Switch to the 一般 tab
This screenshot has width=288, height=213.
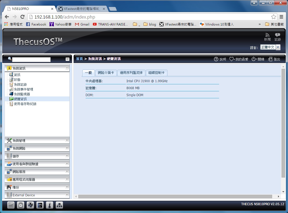click(88, 73)
